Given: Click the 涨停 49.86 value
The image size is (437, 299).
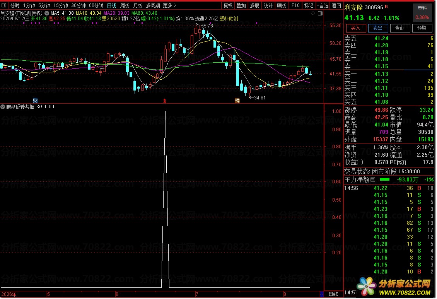Looking at the screenshot, I should 381,110.
